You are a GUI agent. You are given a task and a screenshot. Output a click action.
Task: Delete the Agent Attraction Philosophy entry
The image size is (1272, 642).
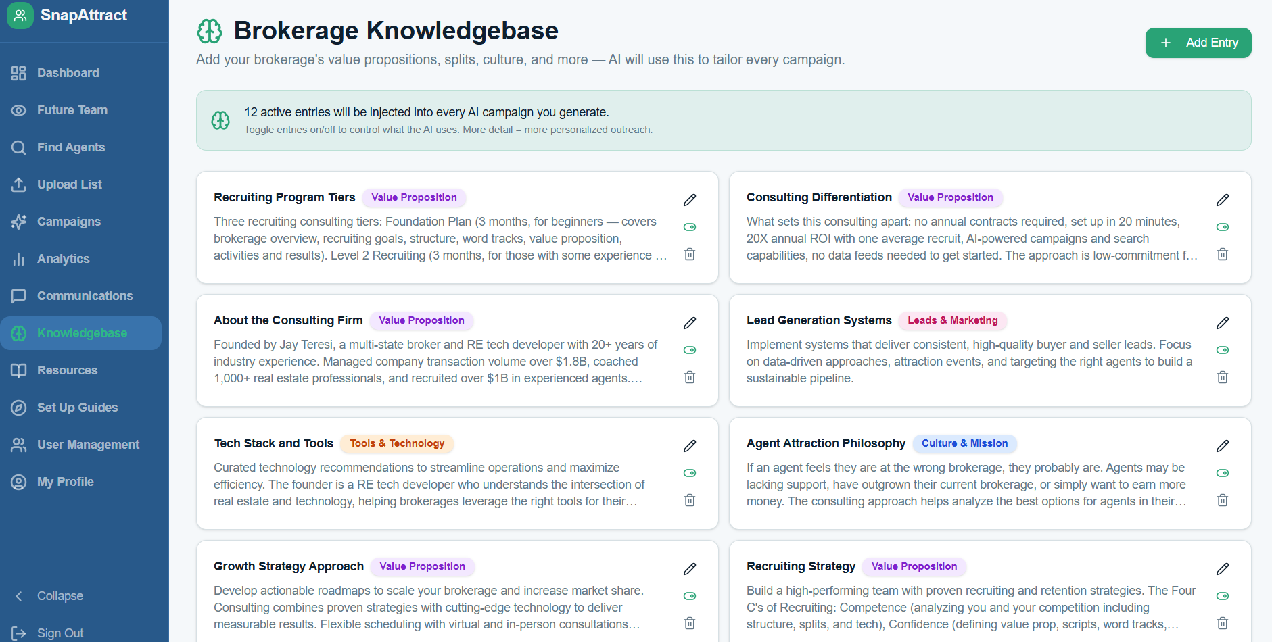point(1223,500)
